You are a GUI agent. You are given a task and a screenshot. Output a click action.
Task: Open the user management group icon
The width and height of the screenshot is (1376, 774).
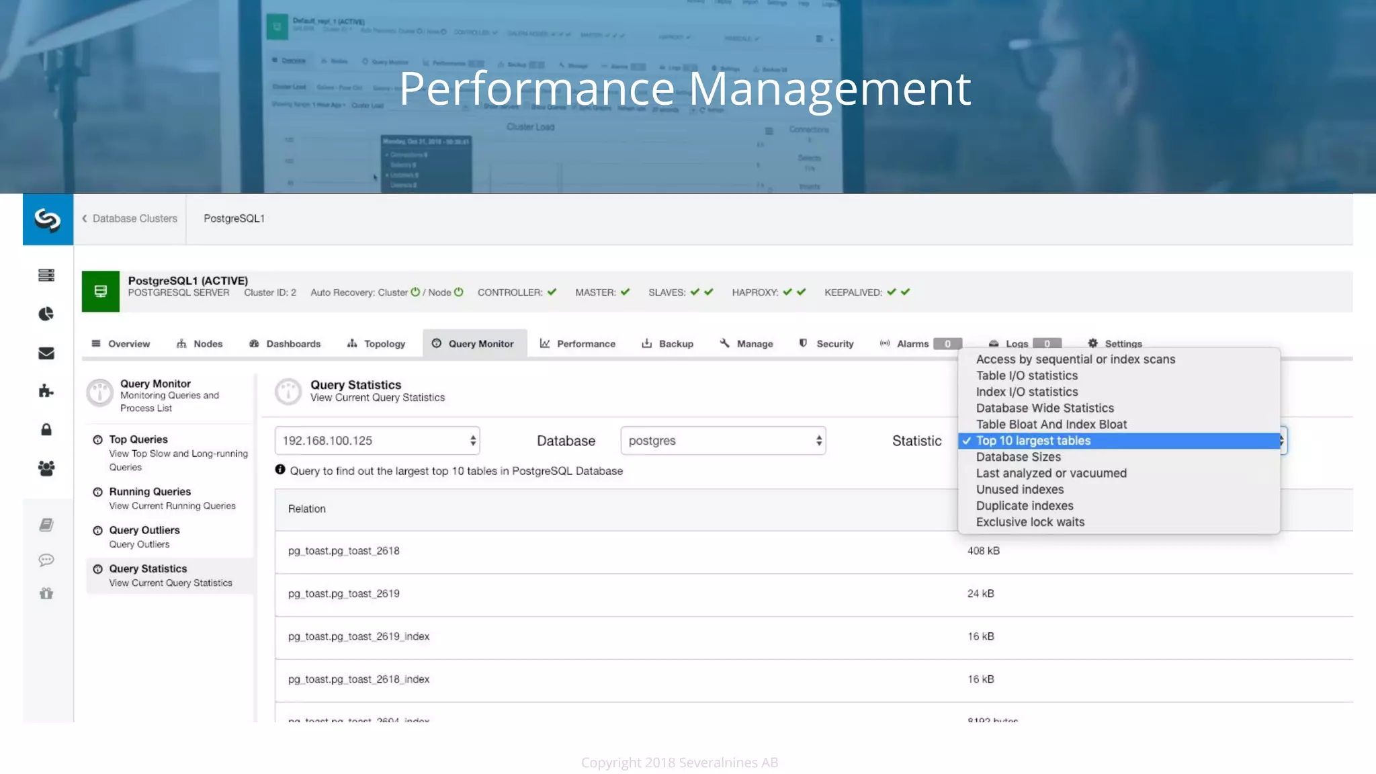46,468
